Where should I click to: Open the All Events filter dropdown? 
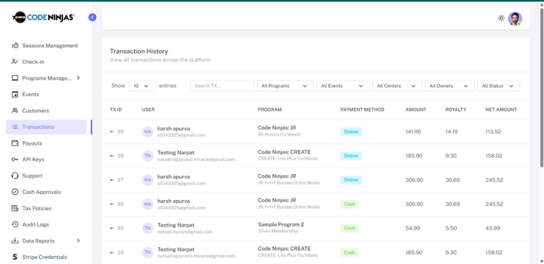pyautogui.click(x=343, y=86)
